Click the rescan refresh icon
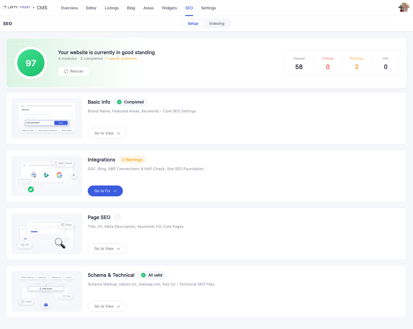The width and height of the screenshot is (413, 329). 66,71
